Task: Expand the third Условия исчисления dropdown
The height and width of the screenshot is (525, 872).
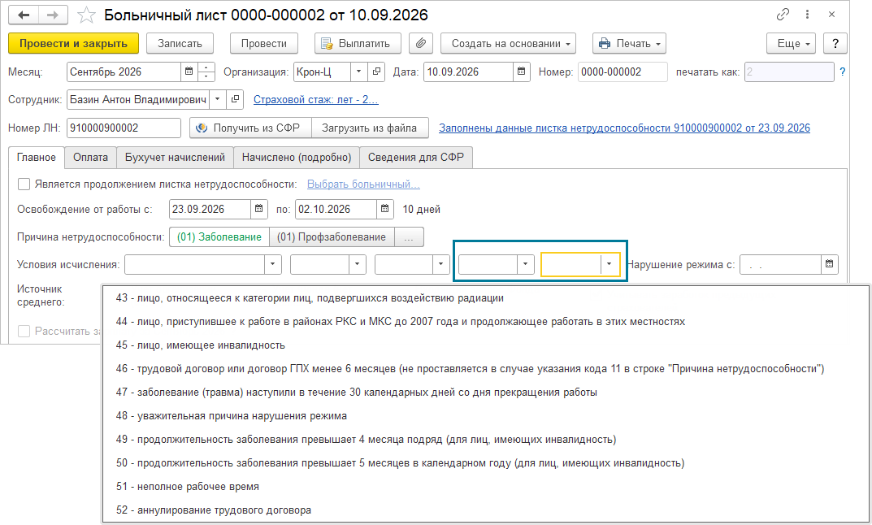Action: click(440, 264)
